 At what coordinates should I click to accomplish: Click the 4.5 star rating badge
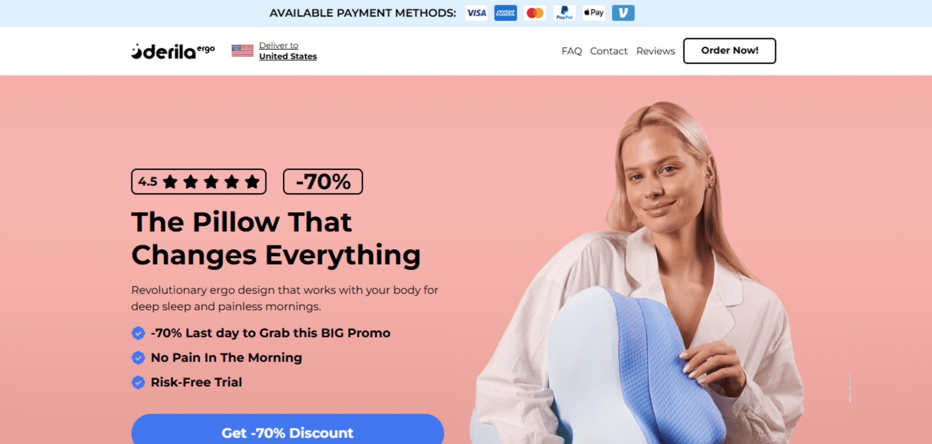coord(199,181)
